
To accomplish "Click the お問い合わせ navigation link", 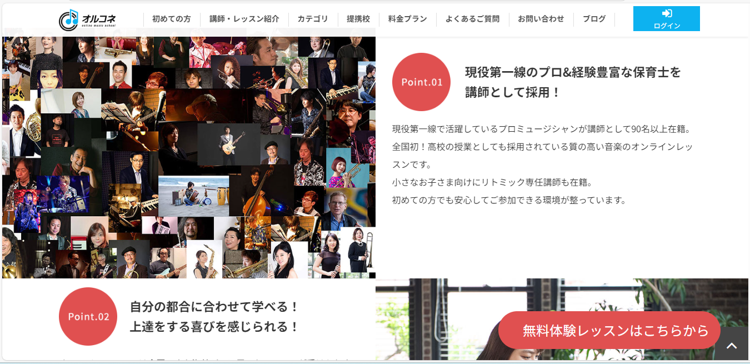I will (x=541, y=19).
